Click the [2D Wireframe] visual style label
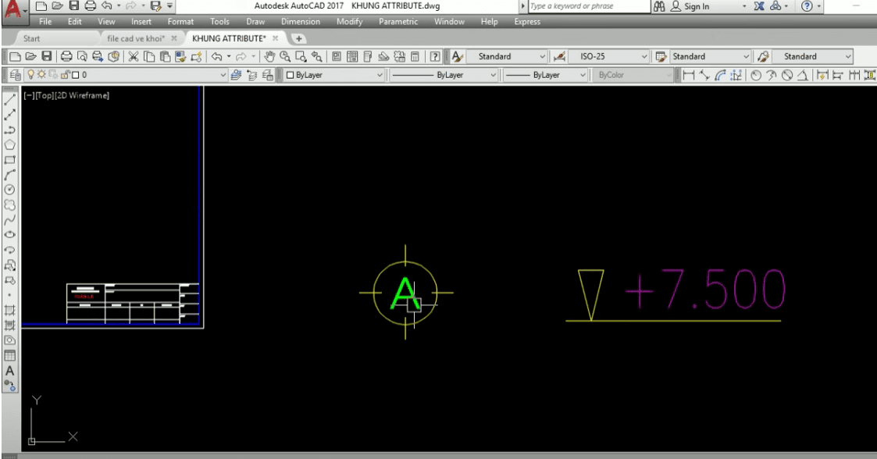Viewport: 877px width, 459px height. (x=82, y=95)
